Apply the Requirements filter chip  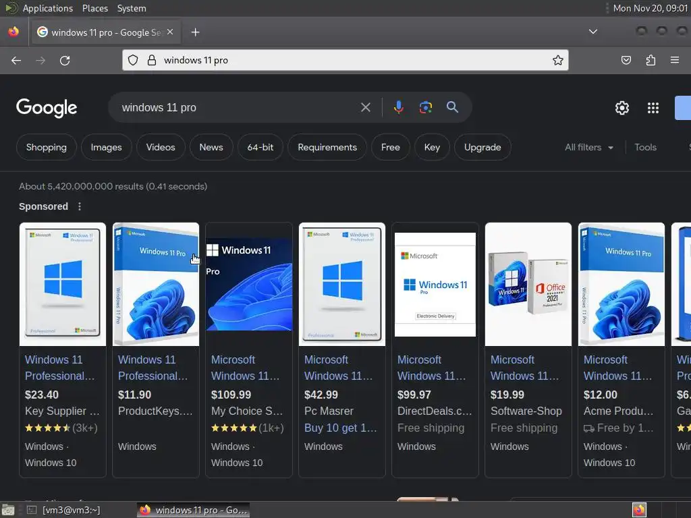click(x=327, y=147)
